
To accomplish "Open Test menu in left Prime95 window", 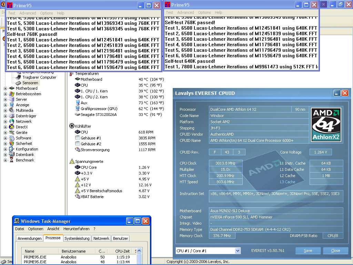I will [x=12, y=13].
